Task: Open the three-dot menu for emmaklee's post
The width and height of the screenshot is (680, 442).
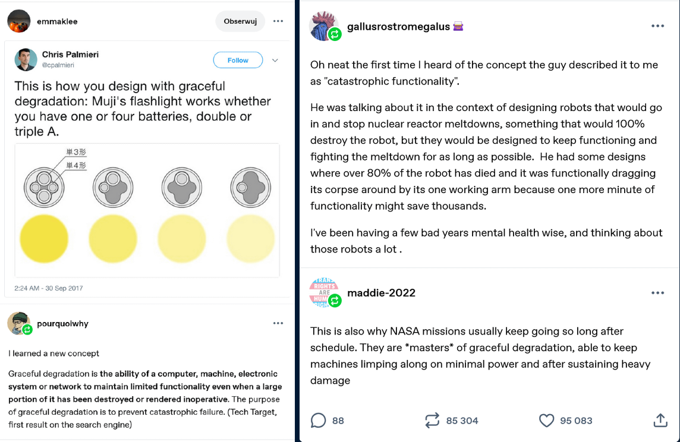Action: point(278,21)
